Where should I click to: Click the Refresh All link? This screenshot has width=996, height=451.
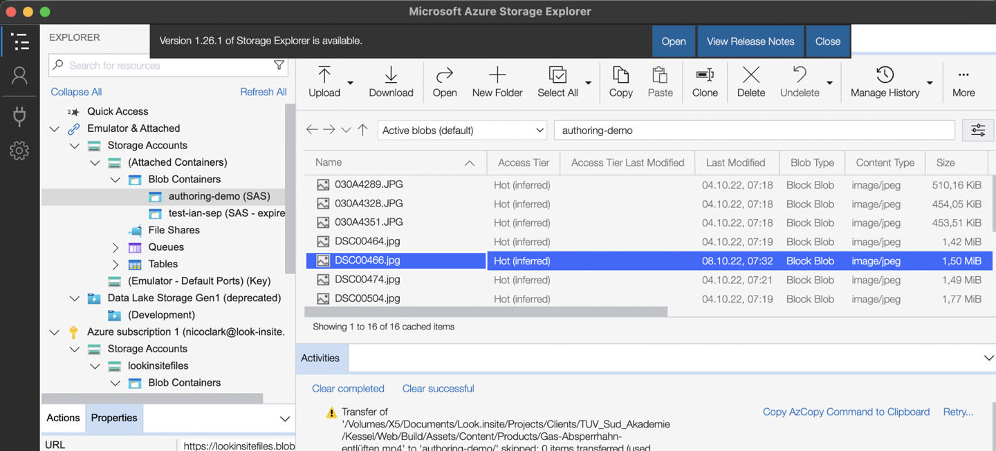pos(264,92)
